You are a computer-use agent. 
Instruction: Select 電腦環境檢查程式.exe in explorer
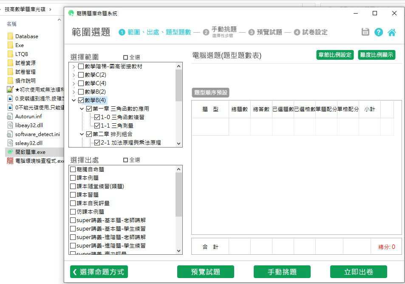click(35, 161)
